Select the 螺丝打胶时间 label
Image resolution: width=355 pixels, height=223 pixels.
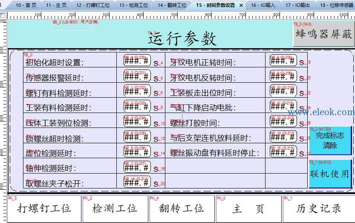click(195, 123)
